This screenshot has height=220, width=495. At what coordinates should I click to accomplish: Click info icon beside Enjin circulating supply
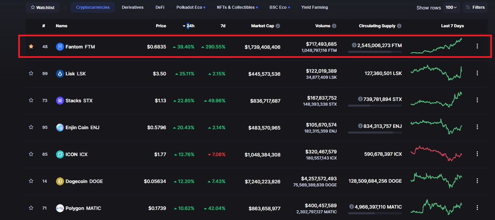pos(361,126)
